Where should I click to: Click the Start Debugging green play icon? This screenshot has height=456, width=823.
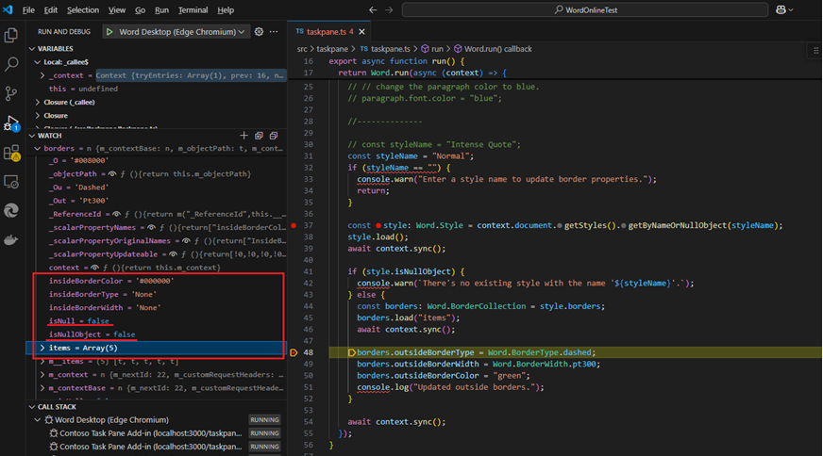[110, 32]
